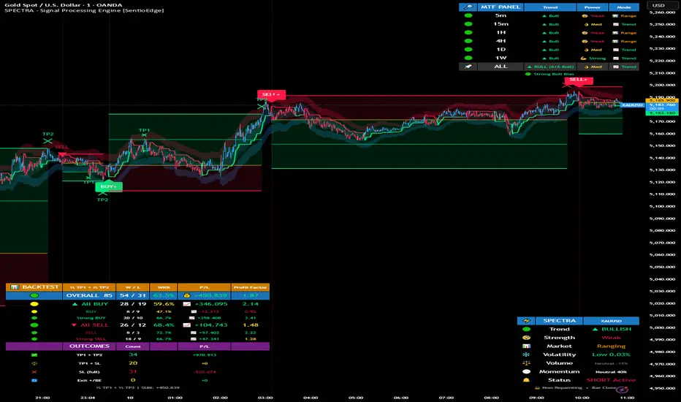Click the SELL+ signal label near 10:00
The image size is (681, 402).
pos(579,80)
